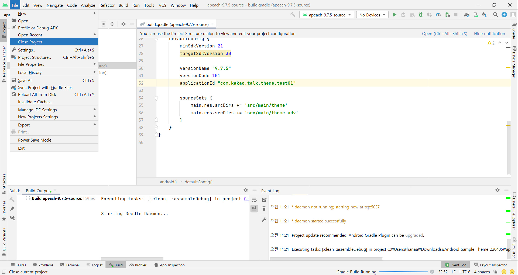Expand the File Properties submenu
The image size is (518, 275).
coord(54,64)
